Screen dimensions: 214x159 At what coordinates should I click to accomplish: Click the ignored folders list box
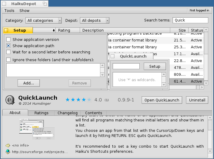[x=53, y=70]
